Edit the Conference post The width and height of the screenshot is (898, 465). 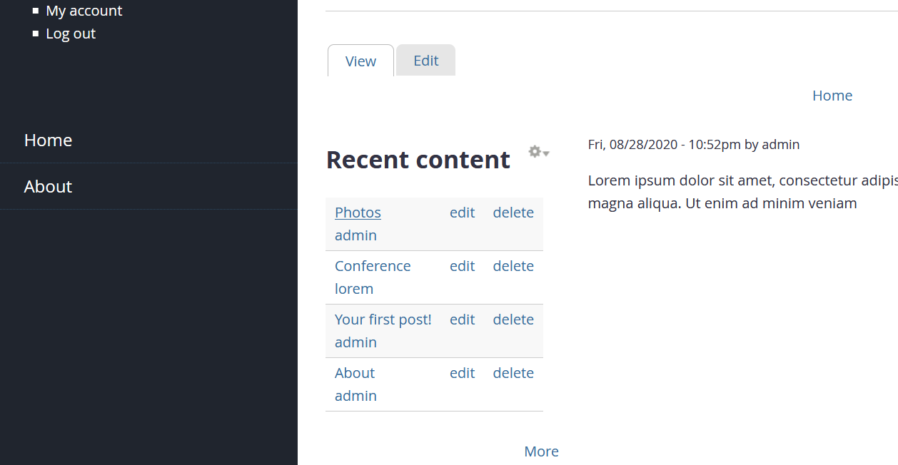click(x=462, y=265)
